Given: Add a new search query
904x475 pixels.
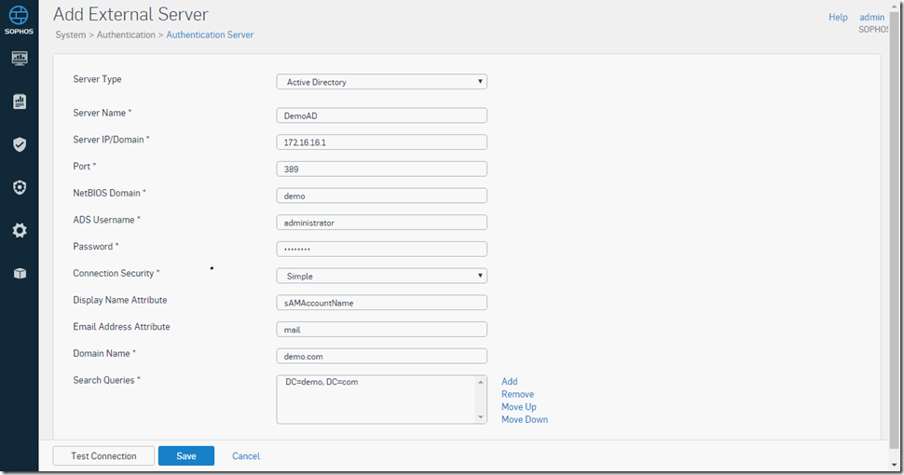Looking at the screenshot, I should click(510, 382).
